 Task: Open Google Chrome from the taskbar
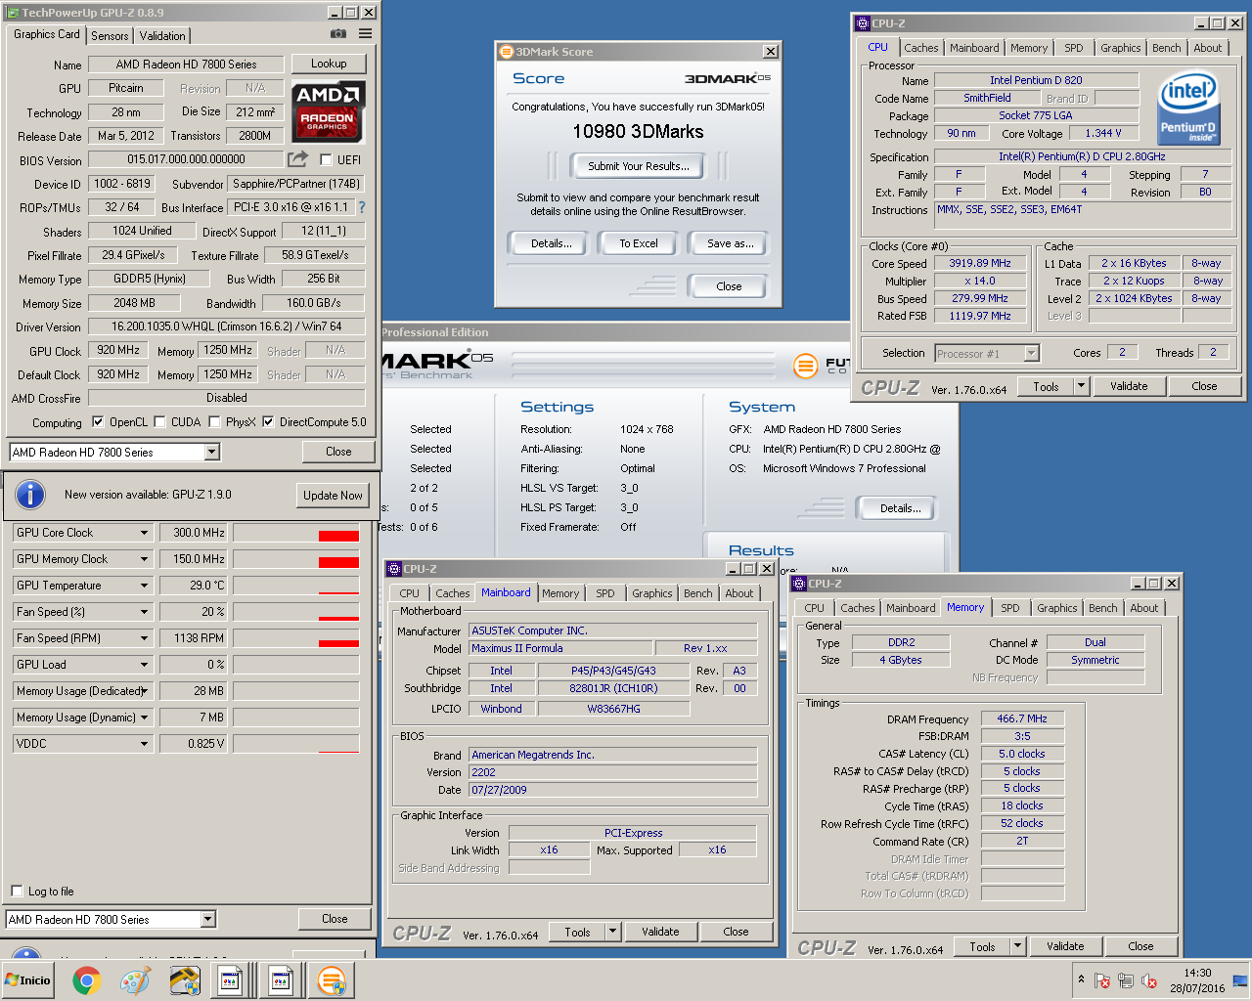(x=86, y=980)
